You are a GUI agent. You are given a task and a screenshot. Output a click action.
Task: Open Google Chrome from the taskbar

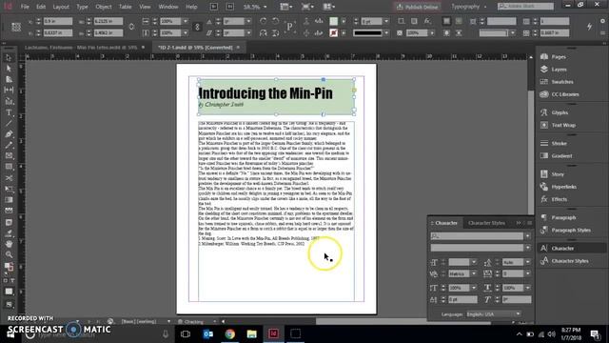(230, 333)
